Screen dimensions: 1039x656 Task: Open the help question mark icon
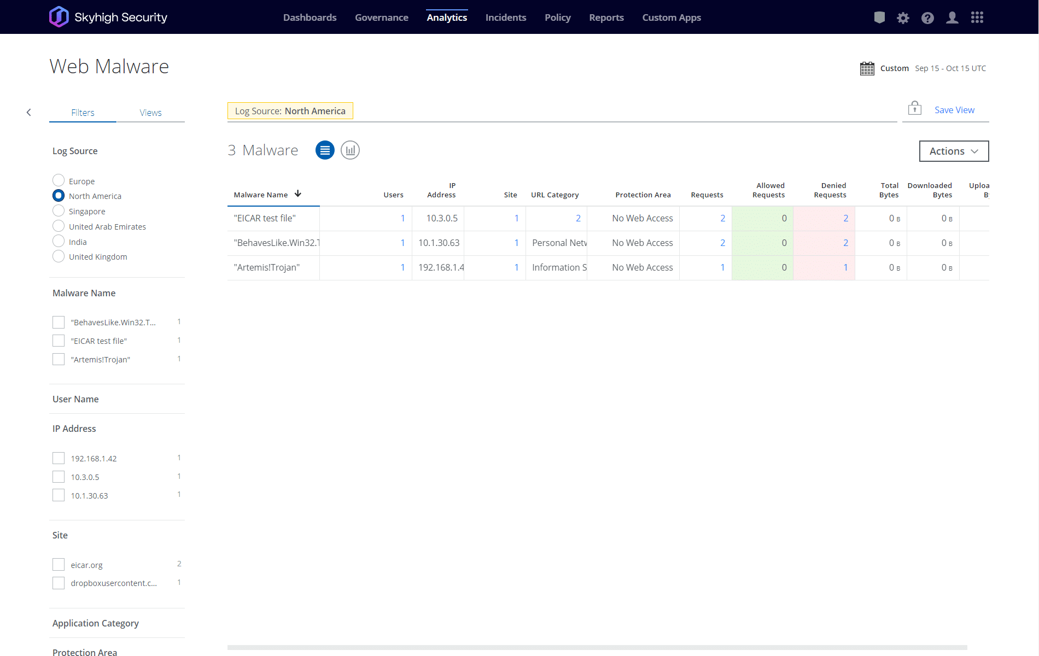(927, 18)
